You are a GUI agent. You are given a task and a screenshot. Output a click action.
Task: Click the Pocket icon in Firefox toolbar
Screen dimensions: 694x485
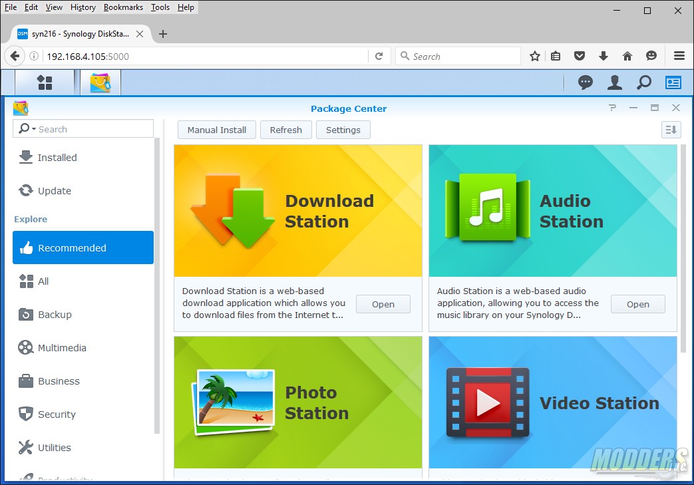click(x=580, y=56)
